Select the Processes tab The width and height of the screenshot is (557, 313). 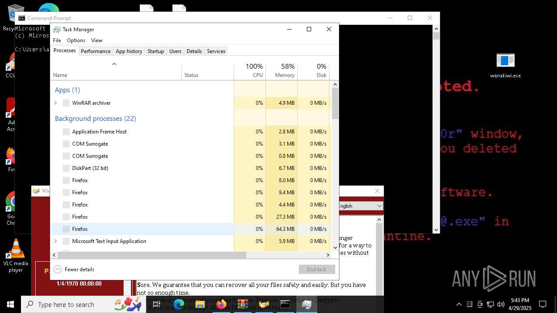tap(64, 50)
